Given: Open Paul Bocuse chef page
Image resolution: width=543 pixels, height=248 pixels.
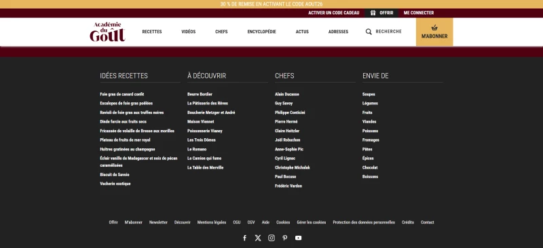Looking at the screenshot, I should point(285,176).
